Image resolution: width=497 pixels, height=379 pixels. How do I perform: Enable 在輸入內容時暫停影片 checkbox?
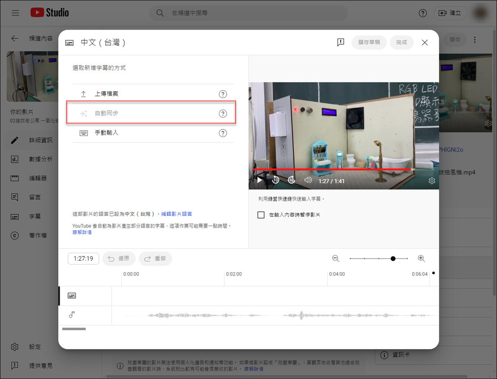pos(261,215)
